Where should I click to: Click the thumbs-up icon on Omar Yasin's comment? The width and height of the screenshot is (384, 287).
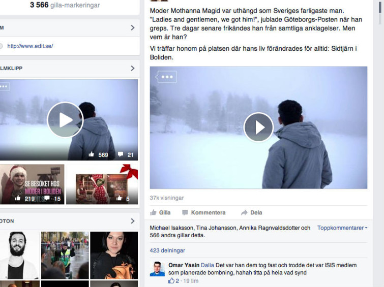[x=171, y=280]
